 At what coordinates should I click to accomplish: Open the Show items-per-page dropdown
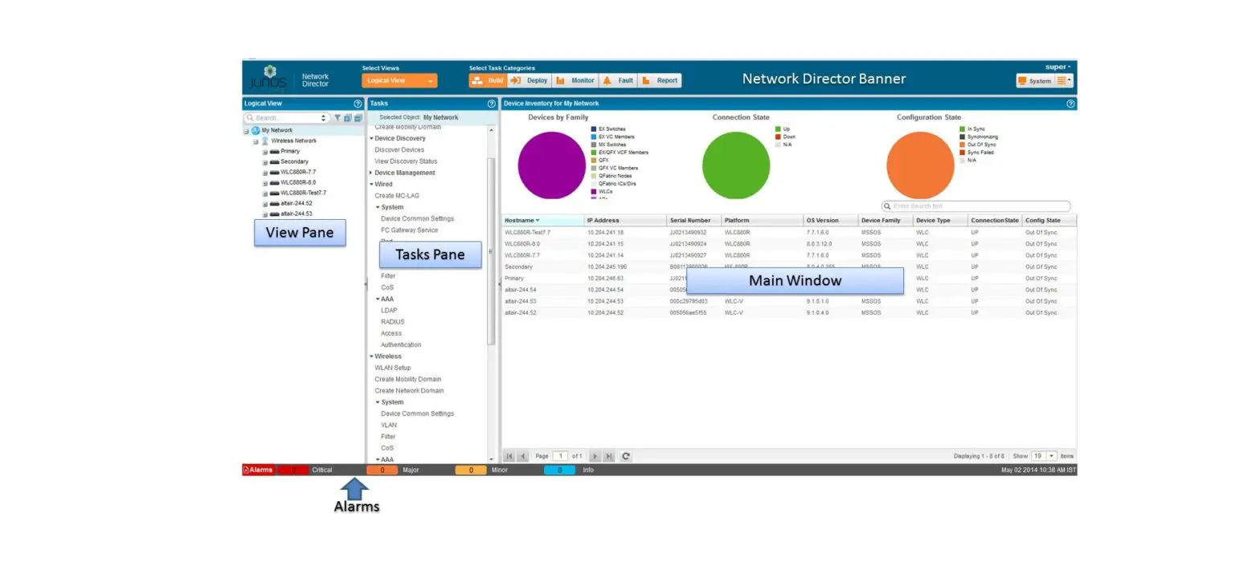(x=1052, y=456)
